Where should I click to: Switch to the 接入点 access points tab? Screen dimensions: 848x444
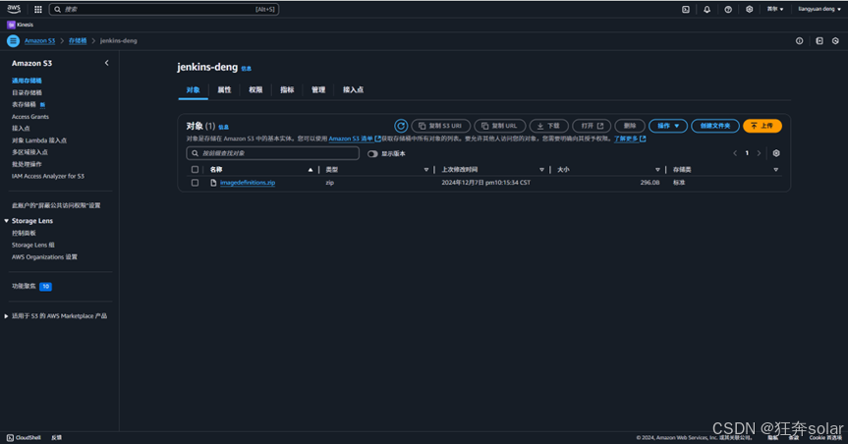point(353,89)
